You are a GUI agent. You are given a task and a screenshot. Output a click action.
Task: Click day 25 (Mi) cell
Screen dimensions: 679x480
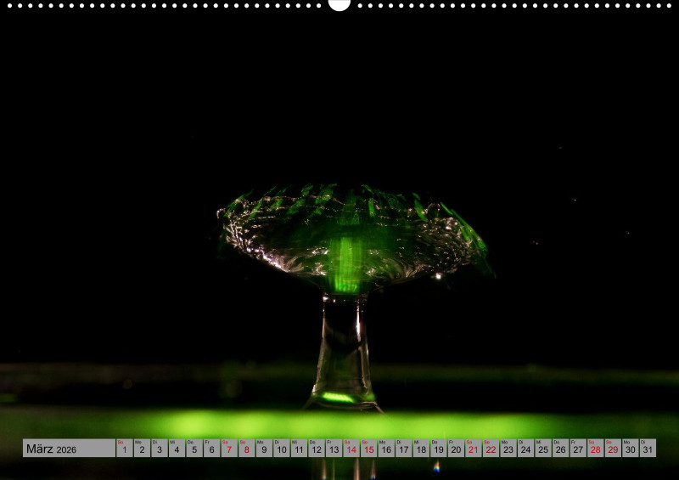pyautogui.click(x=543, y=449)
